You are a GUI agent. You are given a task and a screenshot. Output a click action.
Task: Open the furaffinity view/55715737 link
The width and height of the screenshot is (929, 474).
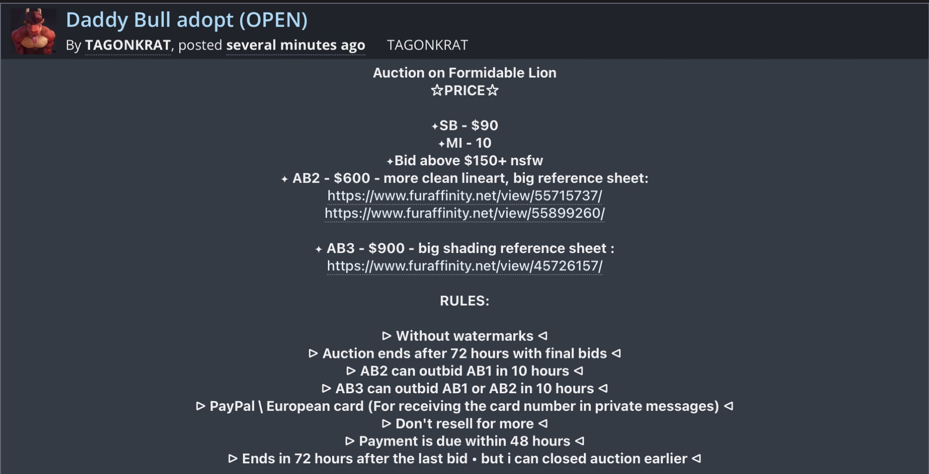(x=464, y=195)
